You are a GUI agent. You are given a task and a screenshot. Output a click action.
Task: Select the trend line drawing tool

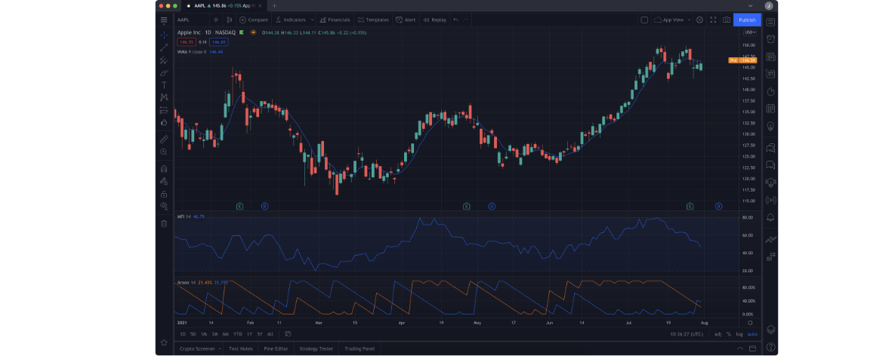pos(164,48)
